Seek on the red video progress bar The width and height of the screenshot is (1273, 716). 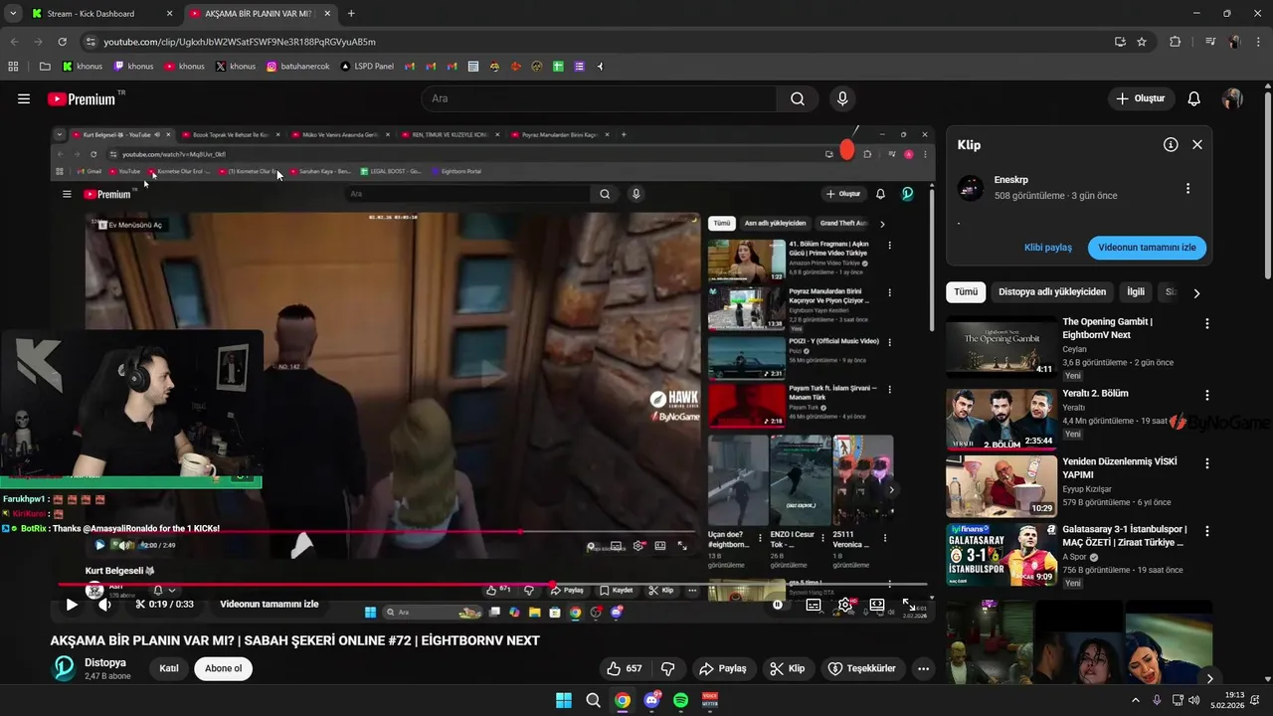492,585
